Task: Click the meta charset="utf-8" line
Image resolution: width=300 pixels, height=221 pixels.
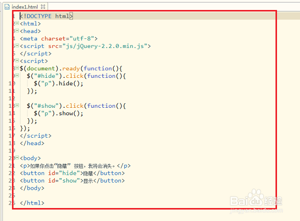Action: tap(58, 38)
